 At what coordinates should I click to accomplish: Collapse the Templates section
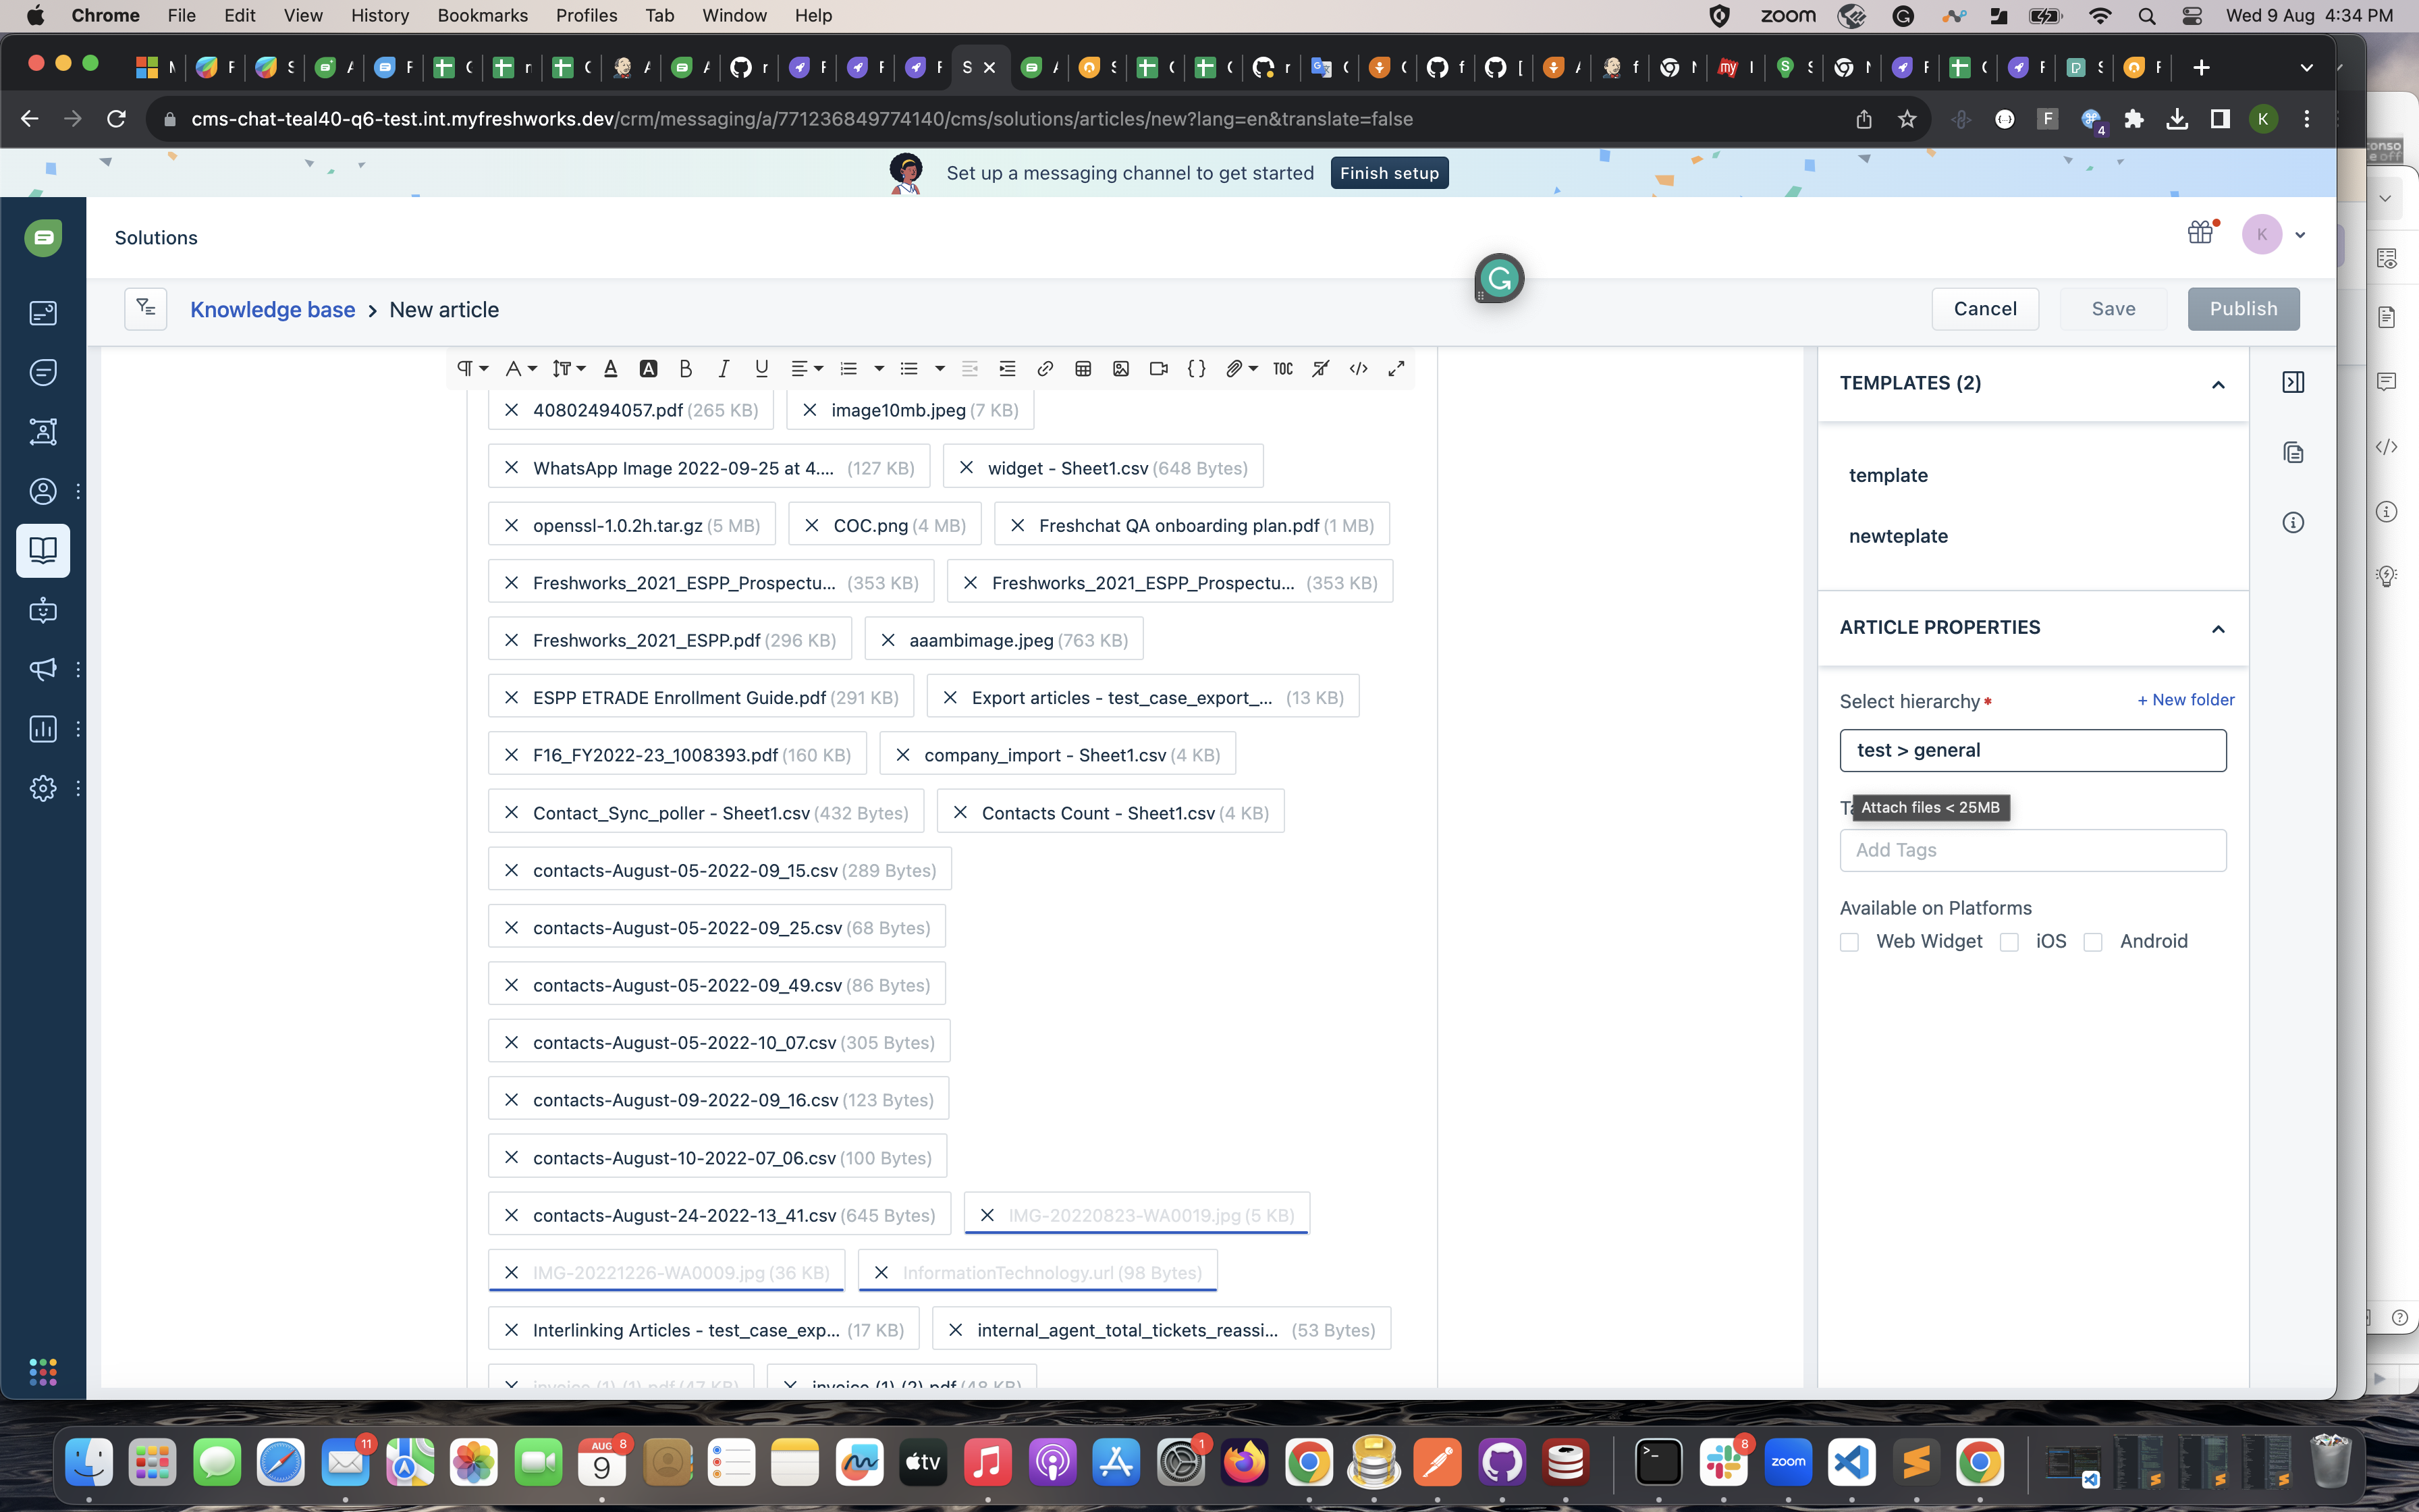(x=2218, y=385)
